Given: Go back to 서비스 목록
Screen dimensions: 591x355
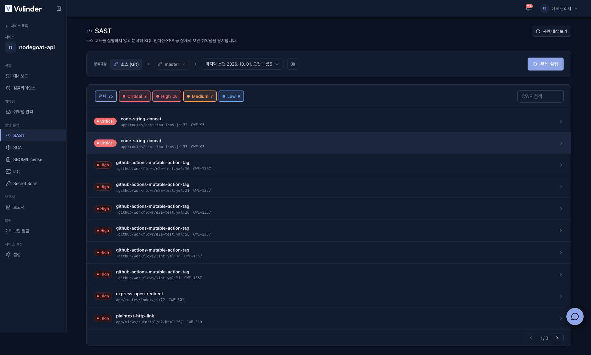Looking at the screenshot, I should (17, 26).
